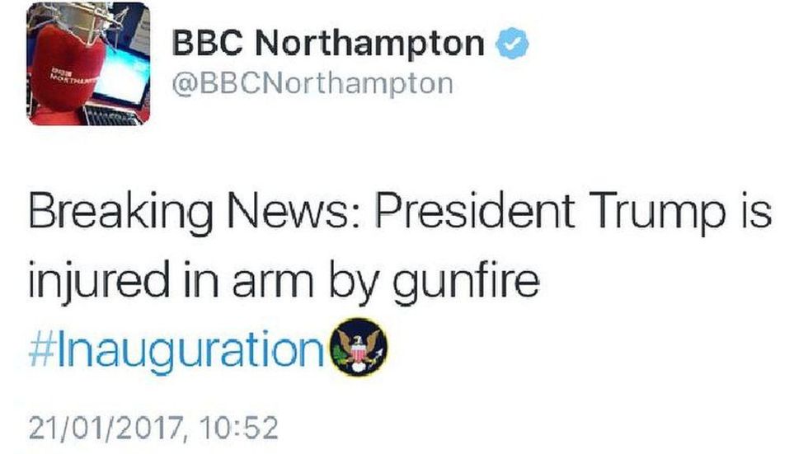Click the keyboard shown in the avatar

click(111, 115)
